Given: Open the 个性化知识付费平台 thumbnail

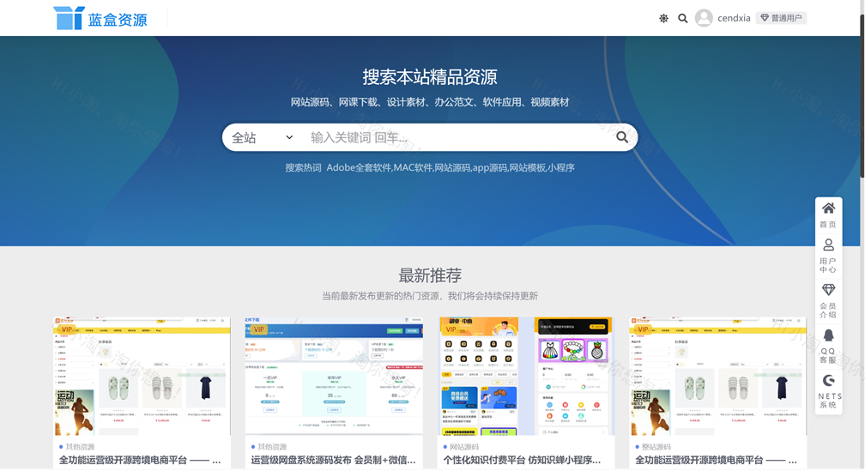Looking at the screenshot, I should [x=526, y=376].
